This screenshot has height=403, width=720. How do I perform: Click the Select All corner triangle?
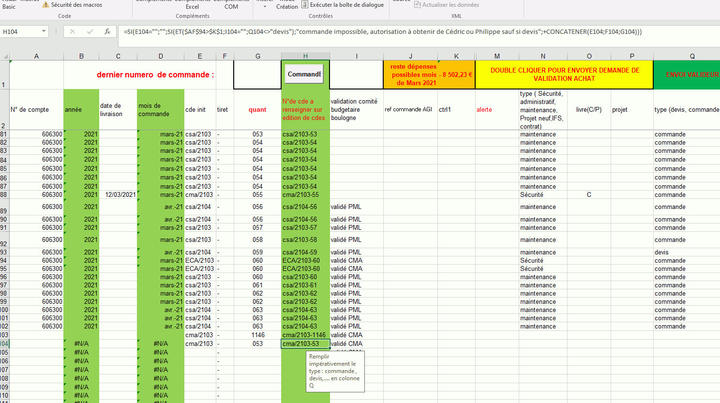click(x=5, y=57)
